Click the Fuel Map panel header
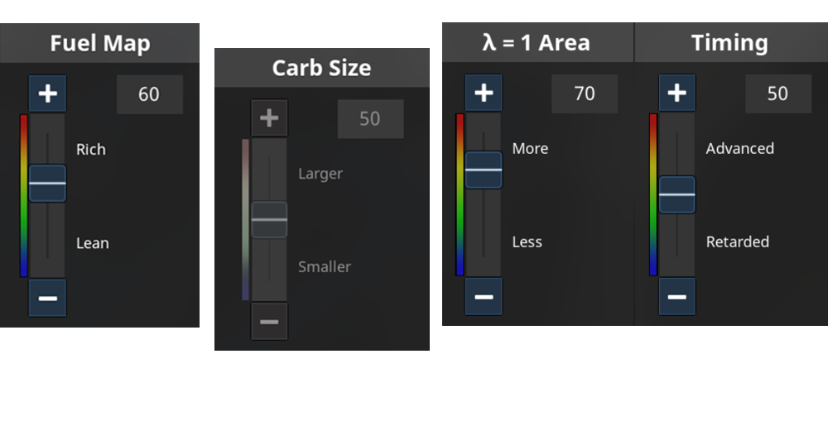 99,43
